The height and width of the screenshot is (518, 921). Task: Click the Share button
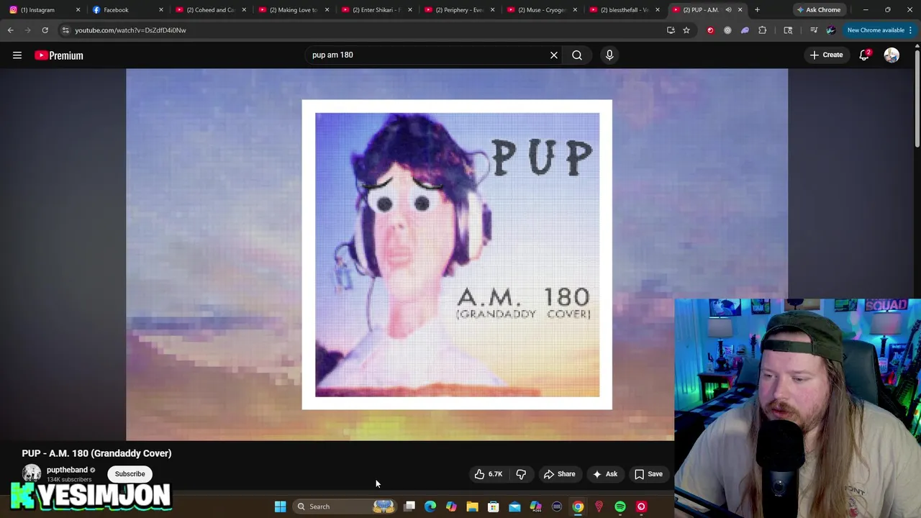559,474
